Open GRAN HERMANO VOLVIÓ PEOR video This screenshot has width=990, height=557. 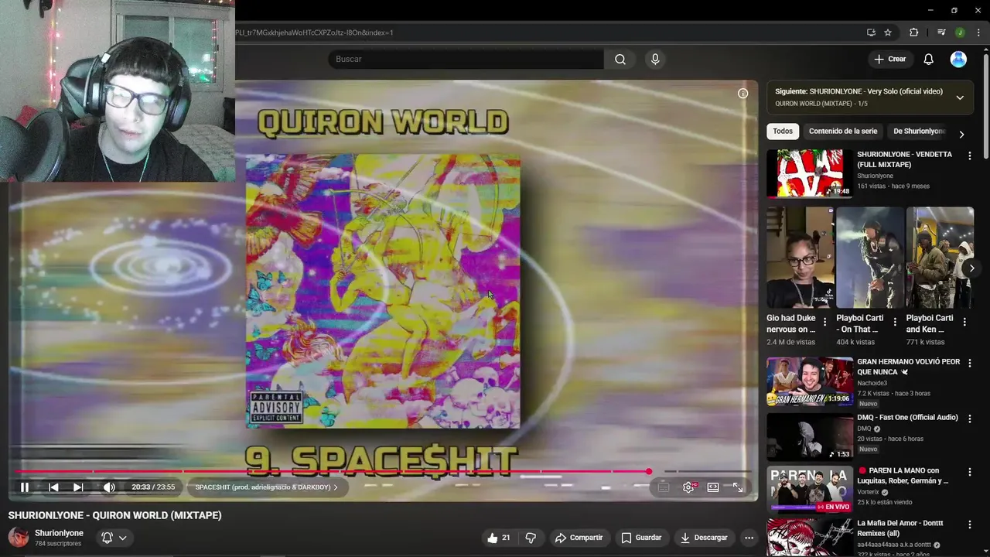(x=810, y=381)
